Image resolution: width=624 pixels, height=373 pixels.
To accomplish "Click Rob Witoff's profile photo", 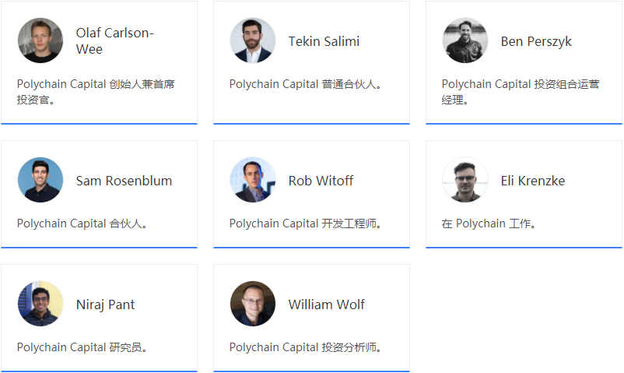I will (253, 181).
